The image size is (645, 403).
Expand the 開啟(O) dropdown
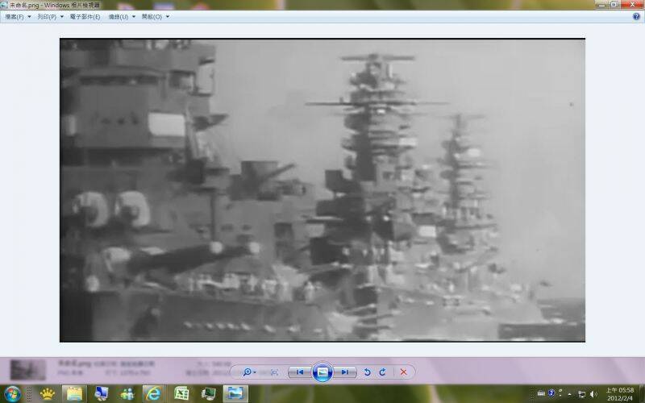[x=155, y=16]
